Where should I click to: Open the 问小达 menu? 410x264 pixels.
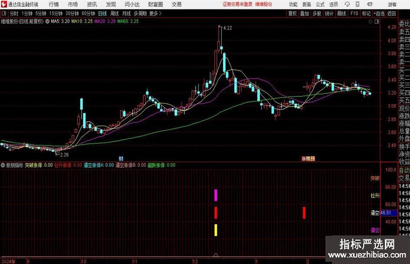click(x=132, y=4)
